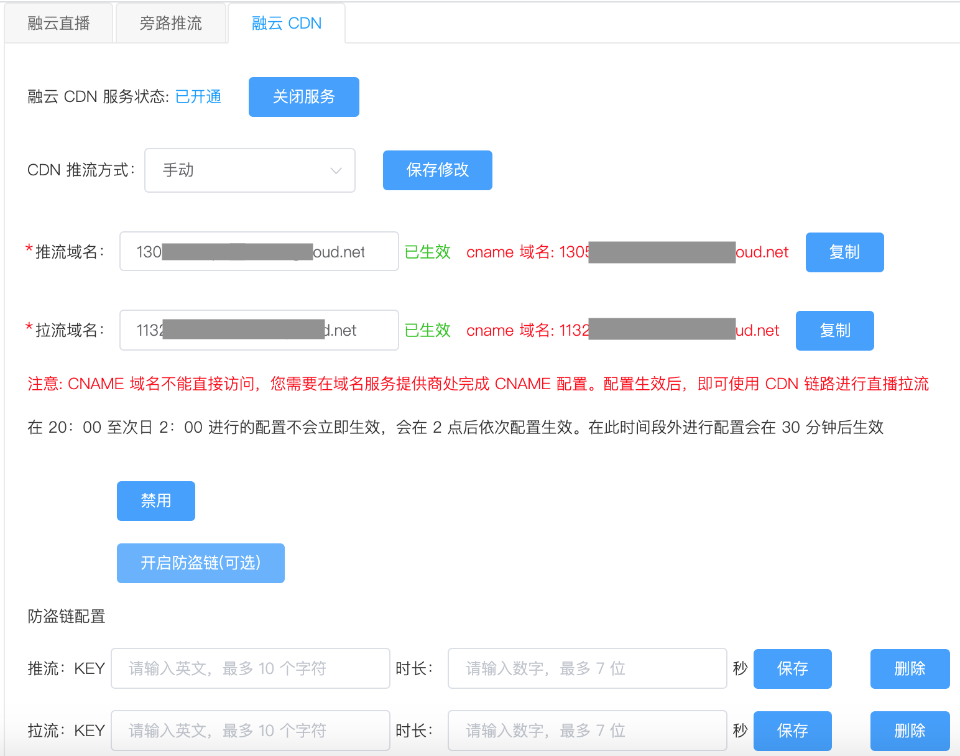Focus the 推流域名 input field
The width and height of the screenshot is (960, 756).
259,251
